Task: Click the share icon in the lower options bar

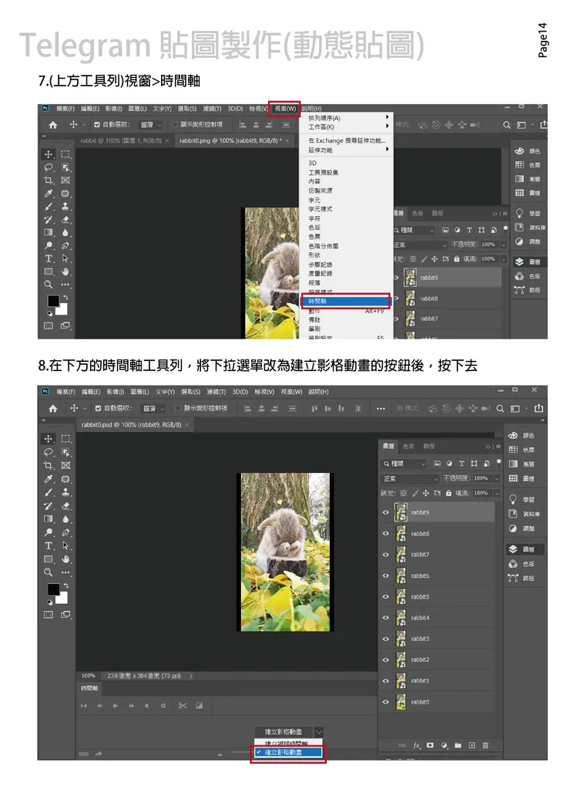Action: [x=538, y=408]
